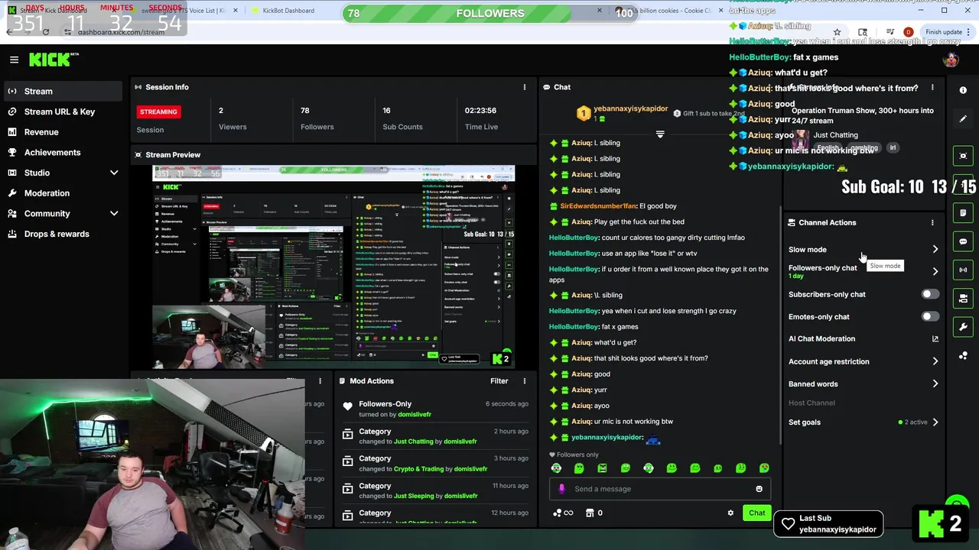Click the wrench icon in right toolbar
Image resolution: width=979 pixels, height=550 pixels.
963,327
